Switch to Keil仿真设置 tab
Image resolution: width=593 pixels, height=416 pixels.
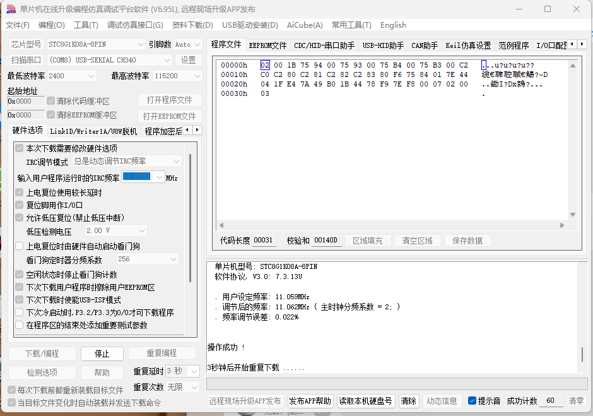(468, 45)
